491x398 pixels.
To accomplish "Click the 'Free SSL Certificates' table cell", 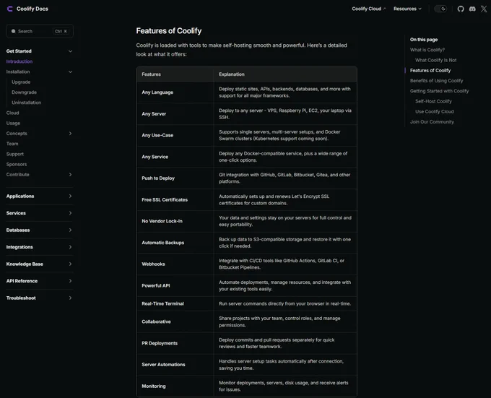I will pyautogui.click(x=175, y=200).
